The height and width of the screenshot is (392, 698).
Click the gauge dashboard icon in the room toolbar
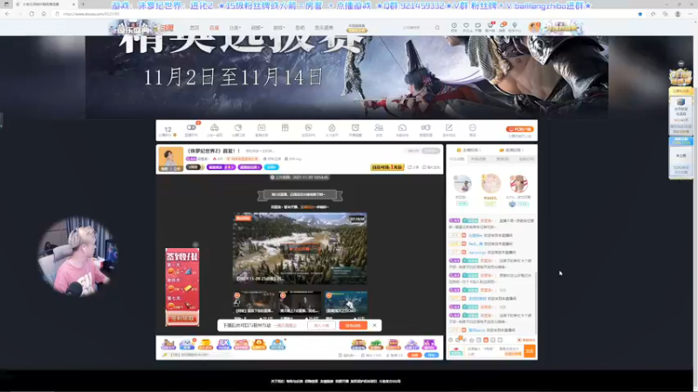[402, 128]
